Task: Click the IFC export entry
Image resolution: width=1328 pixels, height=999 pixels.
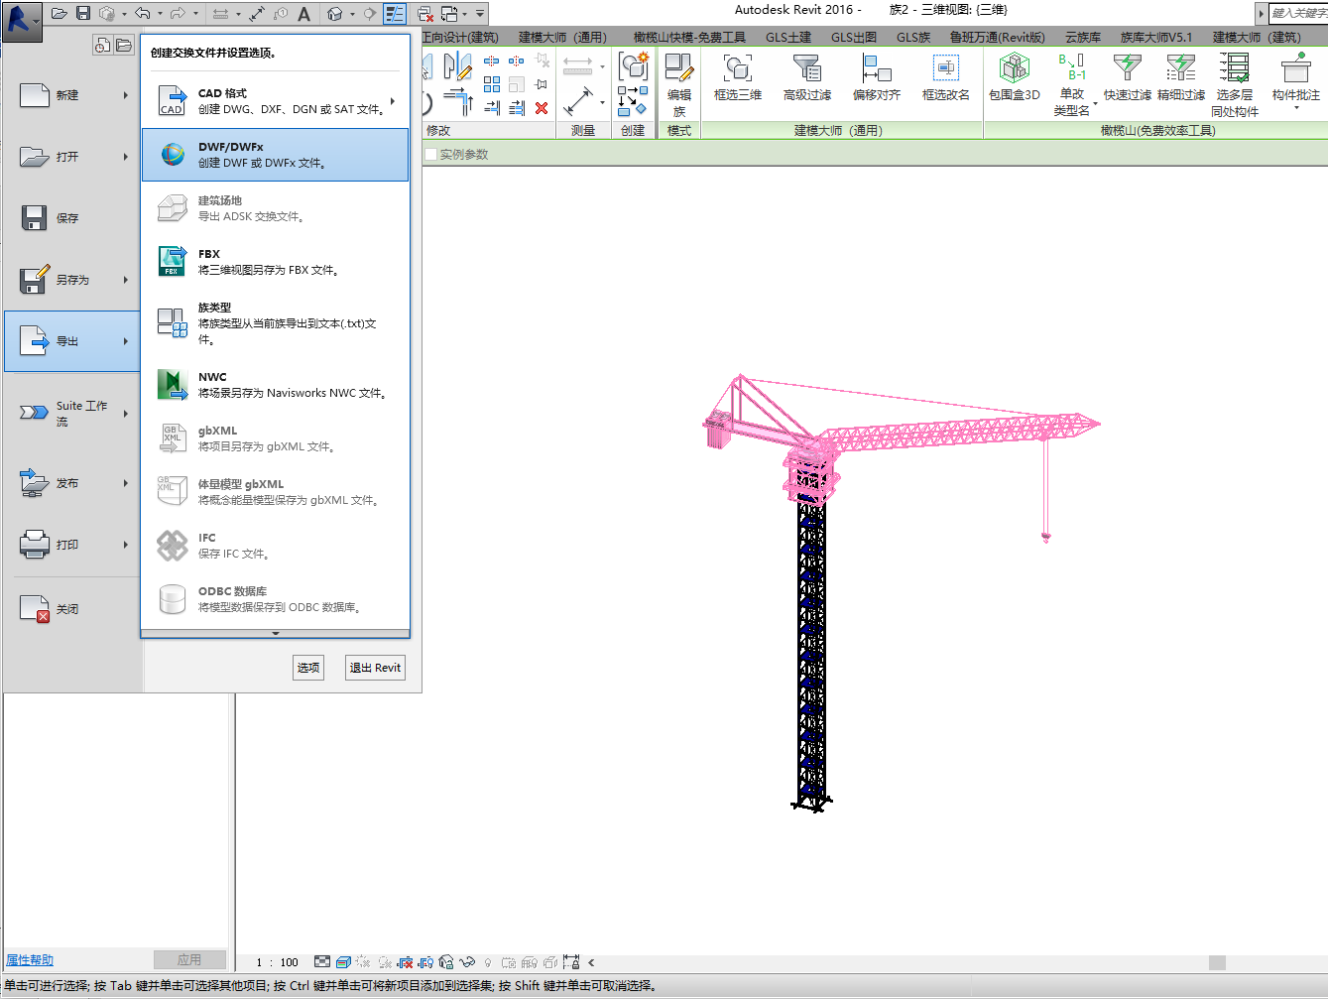Action: coord(275,546)
